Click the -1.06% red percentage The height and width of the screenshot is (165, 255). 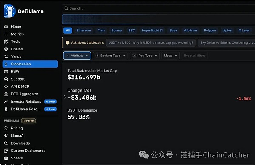tap(244, 99)
